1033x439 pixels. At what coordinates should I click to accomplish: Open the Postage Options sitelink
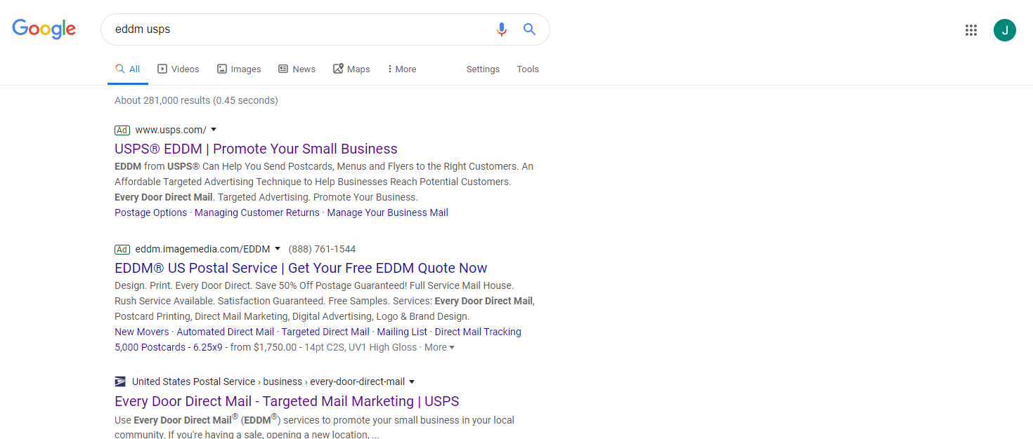tap(151, 212)
